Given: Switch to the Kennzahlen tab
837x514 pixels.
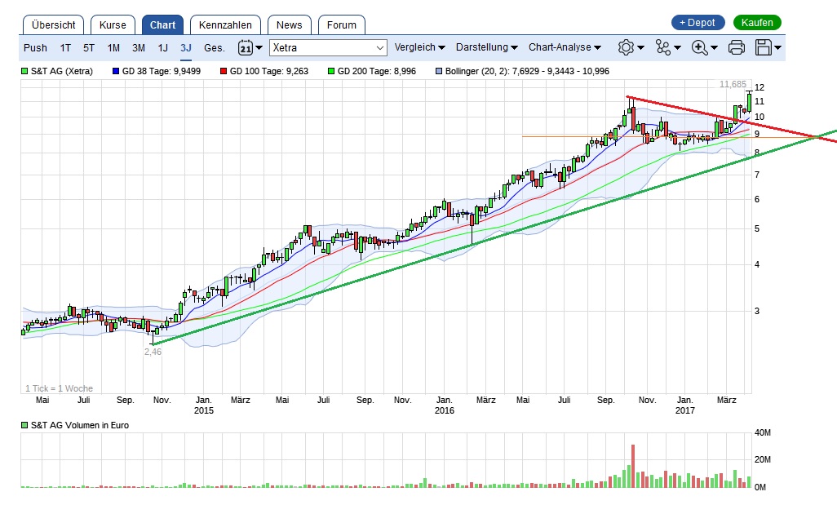Looking at the screenshot, I should click(x=225, y=25).
